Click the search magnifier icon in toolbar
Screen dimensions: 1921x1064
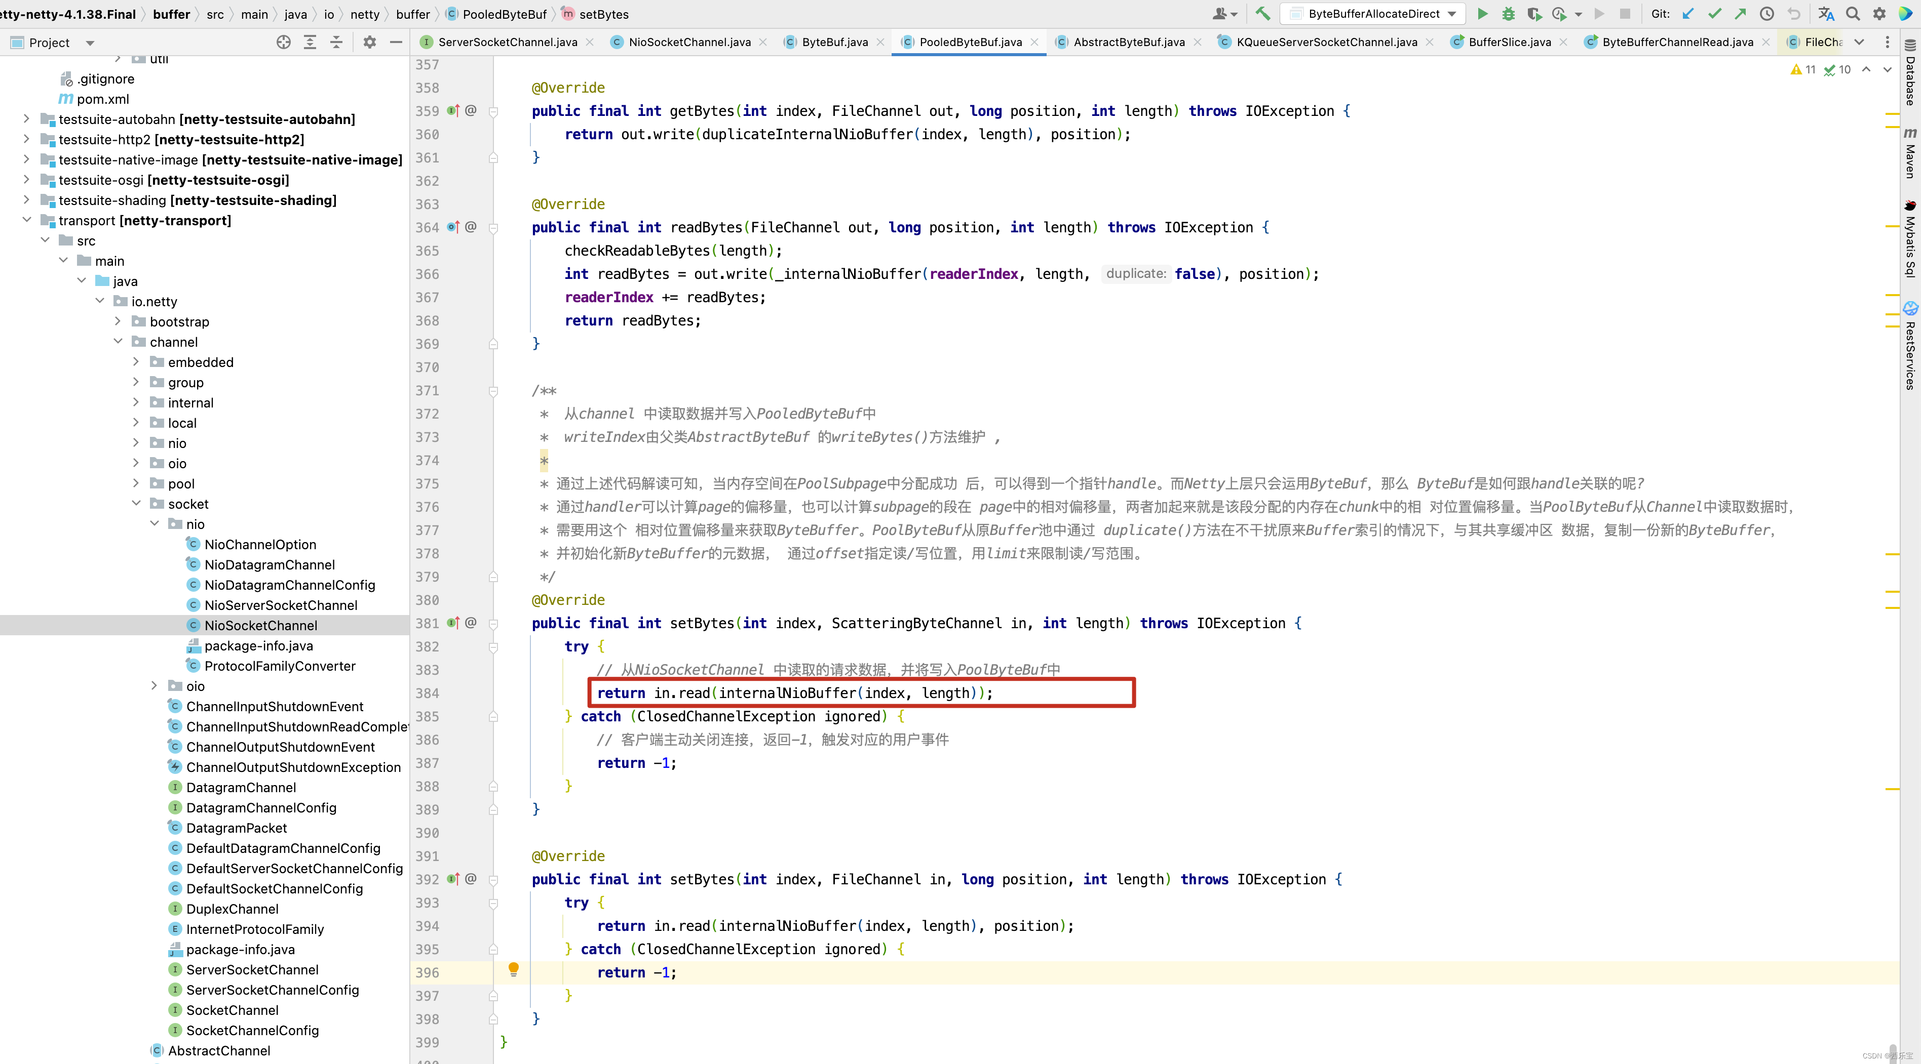[1854, 14]
